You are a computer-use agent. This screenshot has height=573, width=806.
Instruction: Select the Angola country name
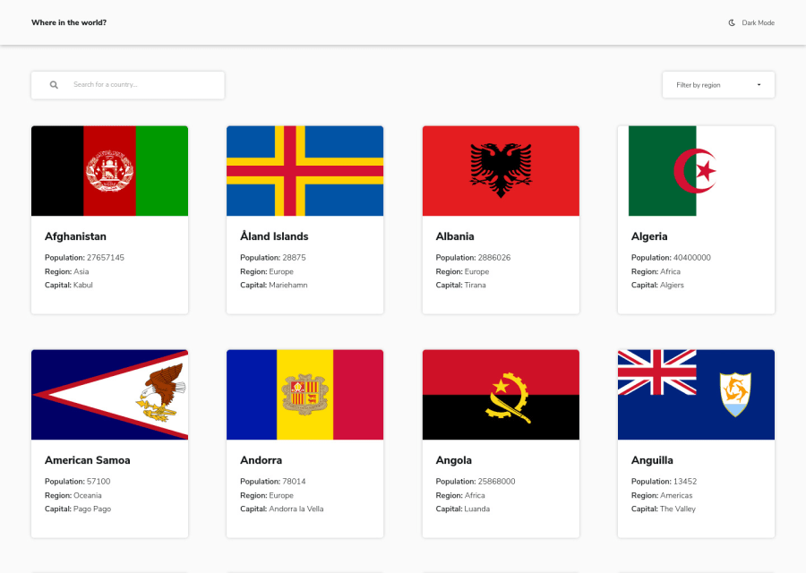pyautogui.click(x=454, y=460)
